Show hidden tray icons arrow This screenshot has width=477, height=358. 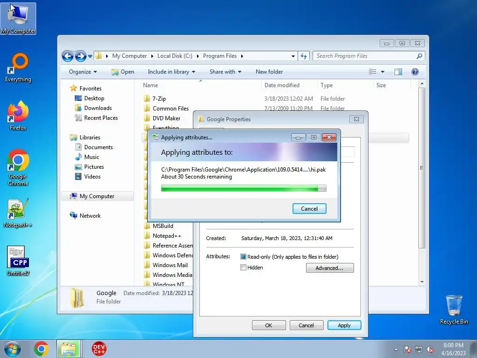tap(396, 349)
